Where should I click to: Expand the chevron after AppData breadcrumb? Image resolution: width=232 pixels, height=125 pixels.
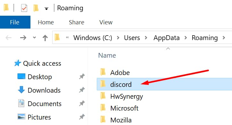186,38
